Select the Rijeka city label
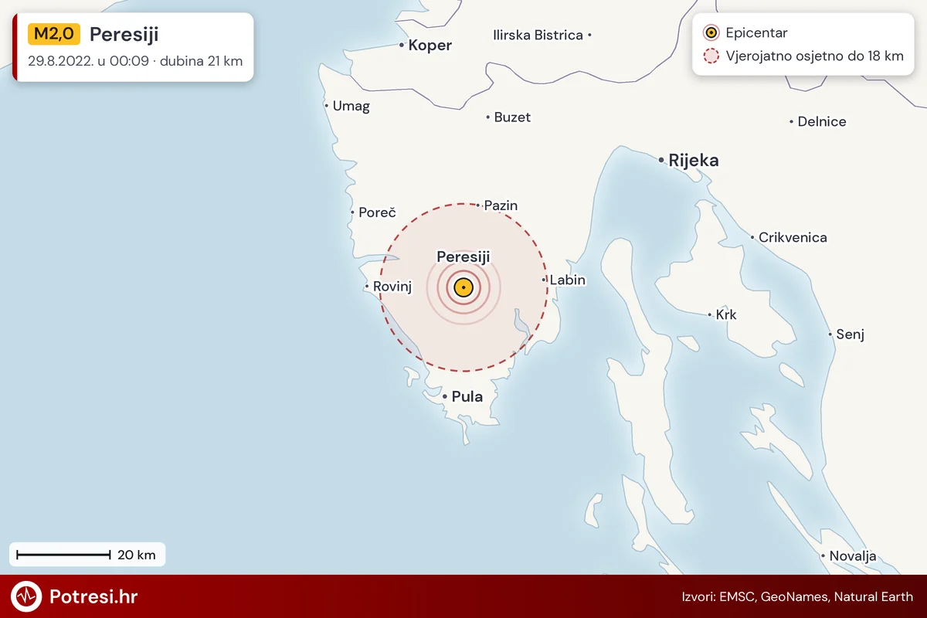This screenshot has width=927, height=618. (694, 161)
